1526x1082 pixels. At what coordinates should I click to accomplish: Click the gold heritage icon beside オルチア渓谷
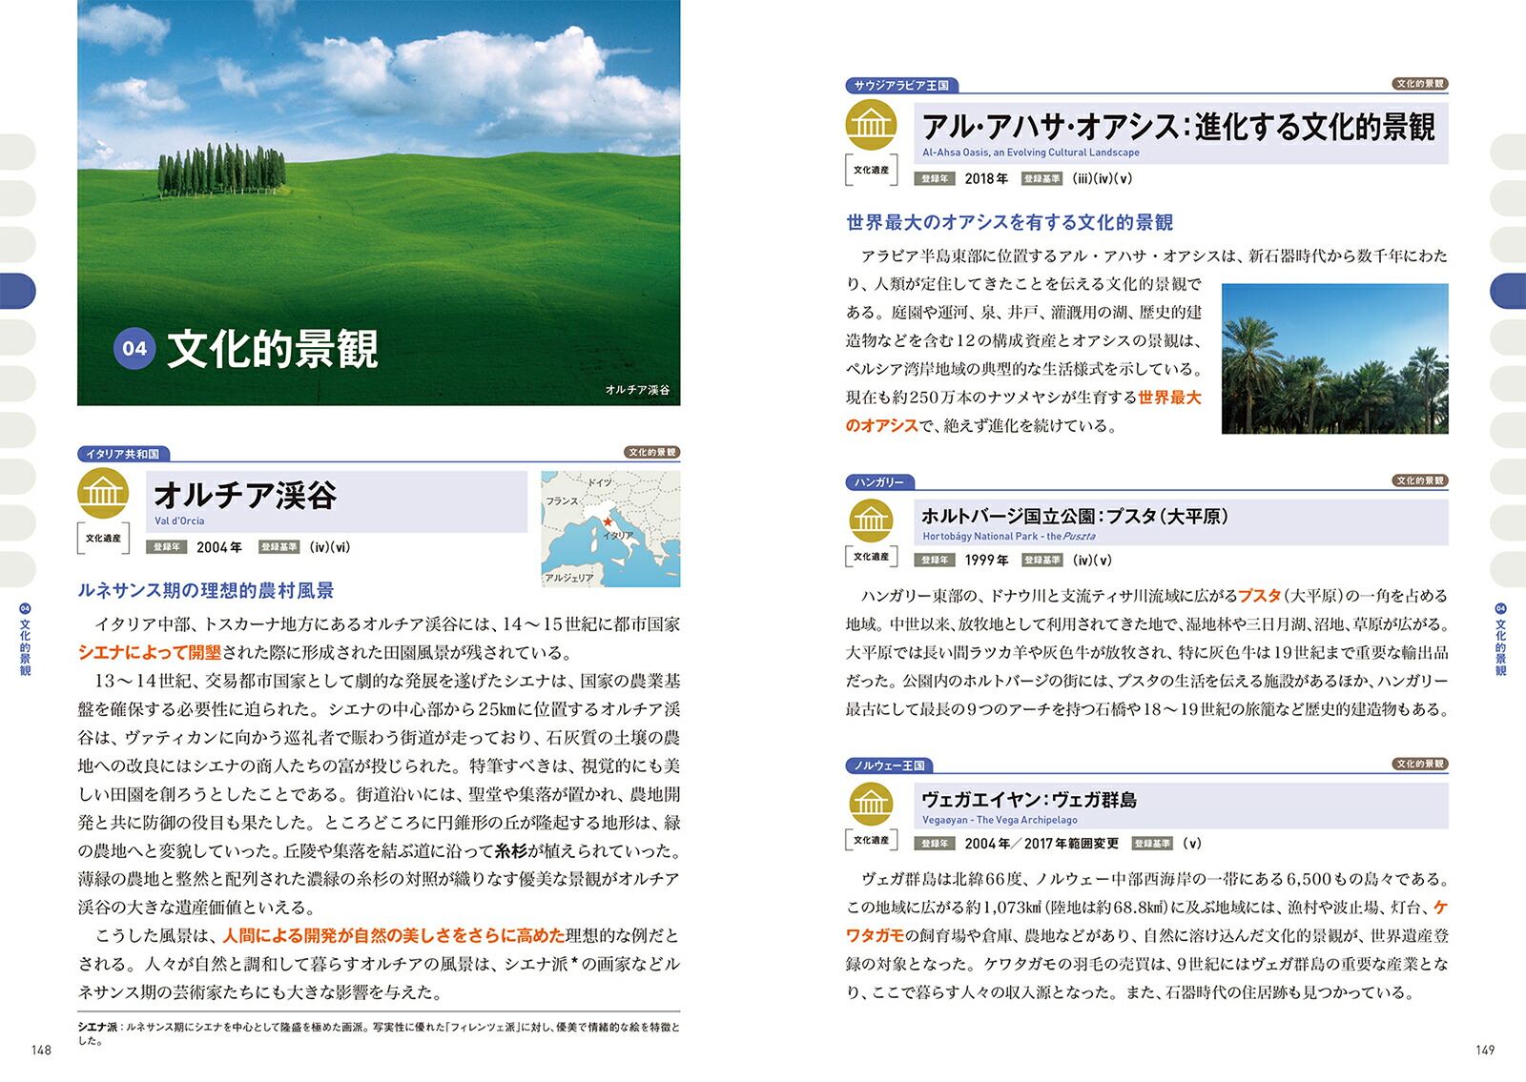pyautogui.click(x=103, y=493)
